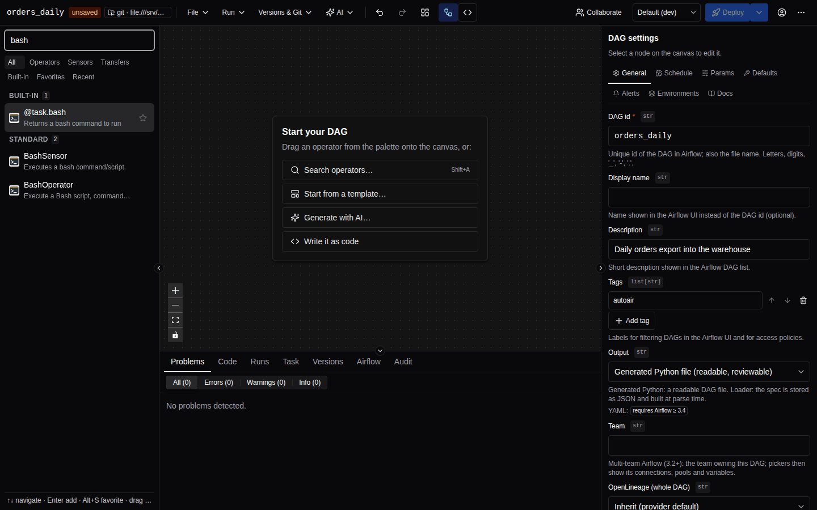The width and height of the screenshot is (817, 510).
Task: Open the user account icon
Action: pyautogui.click(x=782, y=12)
